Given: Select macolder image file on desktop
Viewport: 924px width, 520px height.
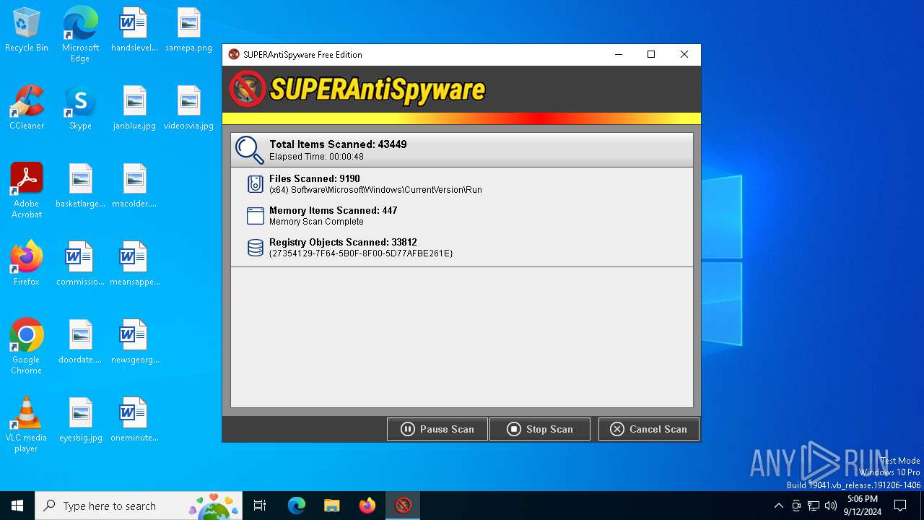Looking at the screenshot, I should (x=134, y=186).
